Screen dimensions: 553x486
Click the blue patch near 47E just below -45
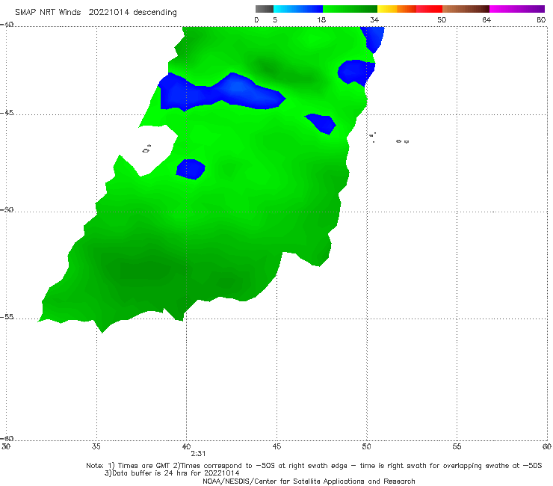point(321,123)
